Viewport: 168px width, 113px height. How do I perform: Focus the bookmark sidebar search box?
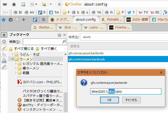point(44,42)
